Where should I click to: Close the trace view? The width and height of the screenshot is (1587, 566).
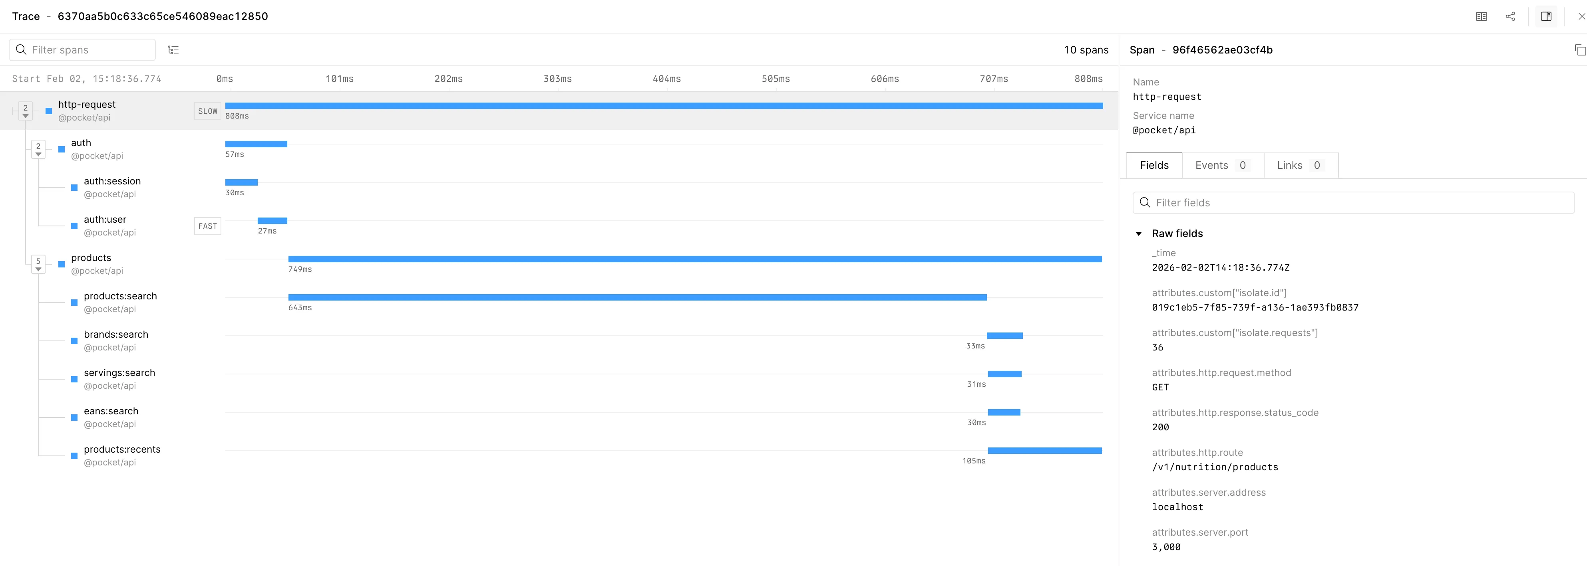click(x=1581, y=17)
